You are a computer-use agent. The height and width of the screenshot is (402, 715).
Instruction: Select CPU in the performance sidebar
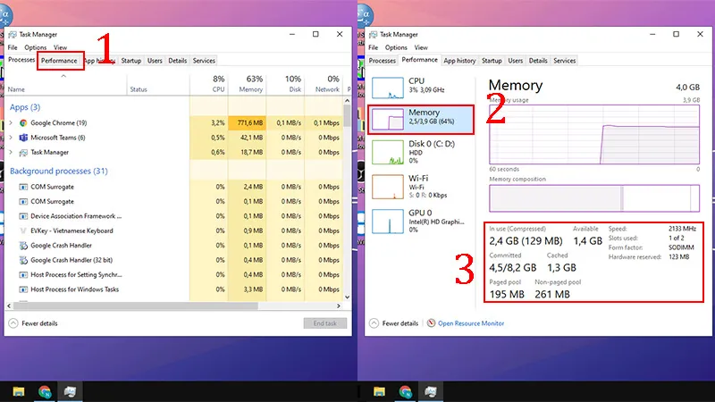(x=421, y=88)
